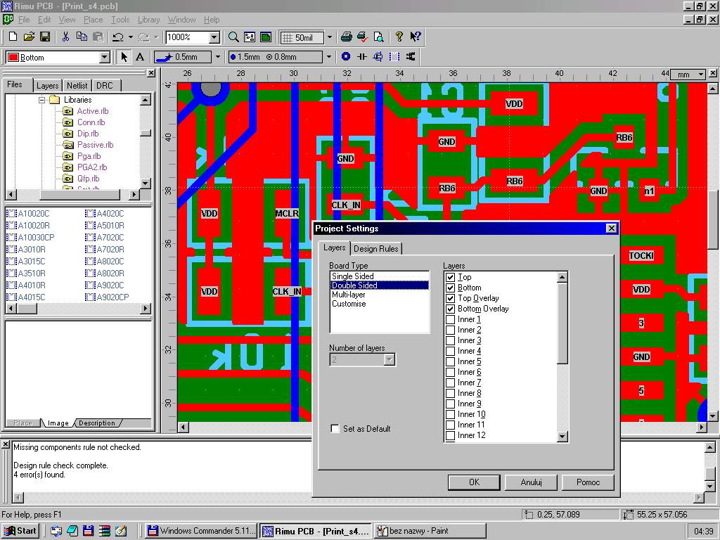Untick the Bottom layer checkbox in Project Settings
This screenshot has width=720, height=540.
pos(451,288)
